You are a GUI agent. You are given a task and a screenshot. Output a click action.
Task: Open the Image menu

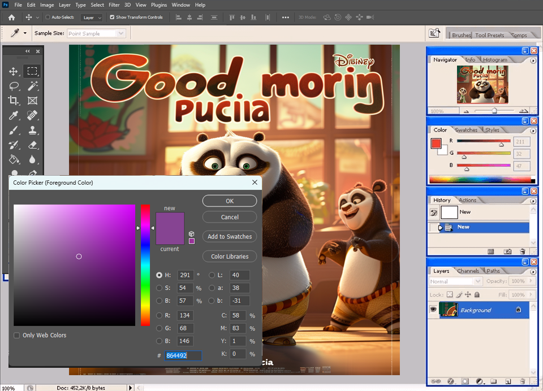47,5
